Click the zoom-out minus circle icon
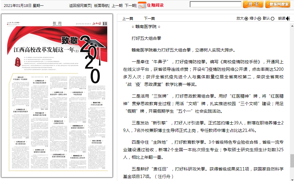This screenshot has height=181, width=294. pos(259,18)
